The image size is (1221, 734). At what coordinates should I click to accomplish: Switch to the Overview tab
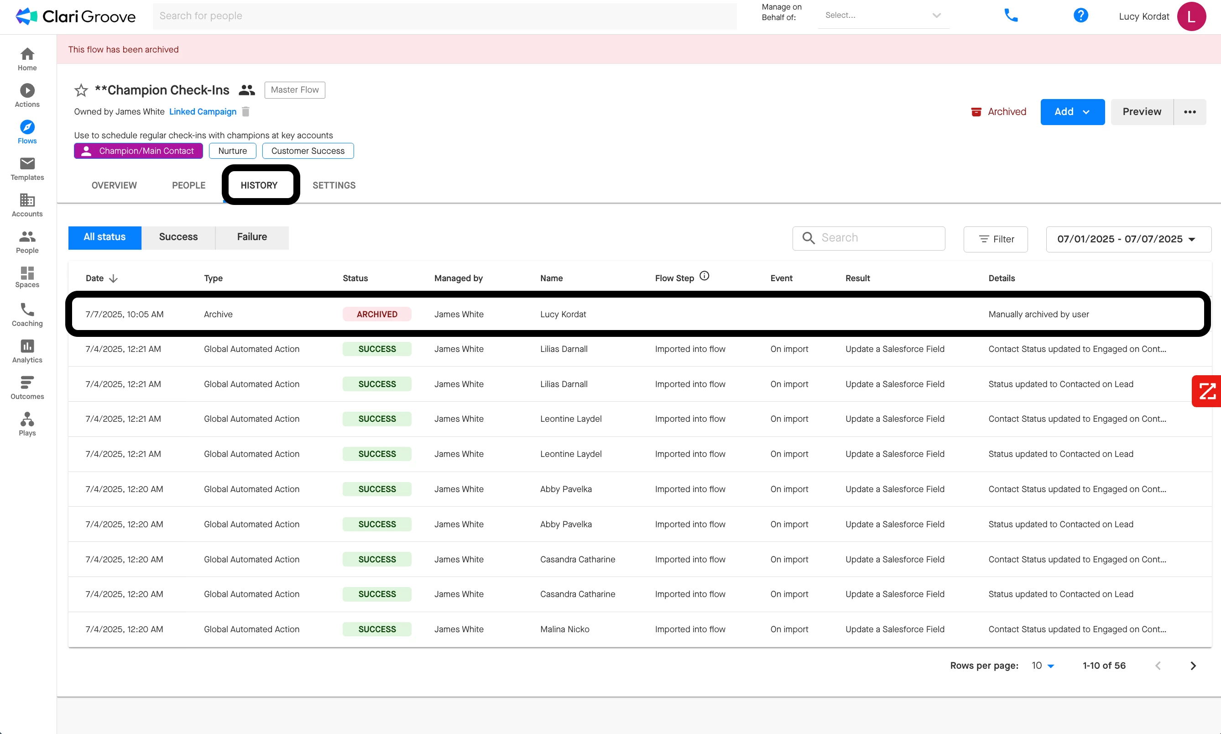click(114, 185)
